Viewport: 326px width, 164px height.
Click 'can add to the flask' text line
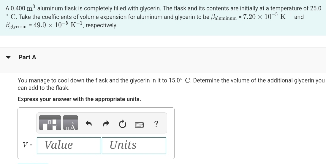pos(44,88)
